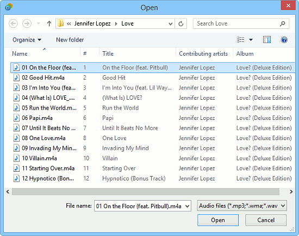Close the Open dialog
This screenshot has height=236, width=299.
[x=288, y=5]
